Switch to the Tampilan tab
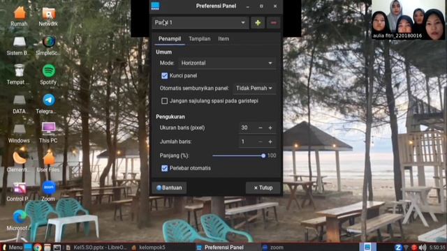The height and width of the screenshot is (251, 447). pyautogui.click(x=200, y=39)
